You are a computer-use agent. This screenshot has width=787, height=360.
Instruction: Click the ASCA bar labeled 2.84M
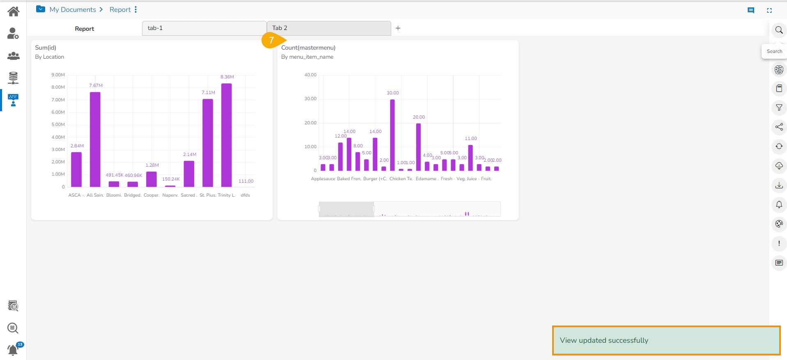[x=76, y=170]
